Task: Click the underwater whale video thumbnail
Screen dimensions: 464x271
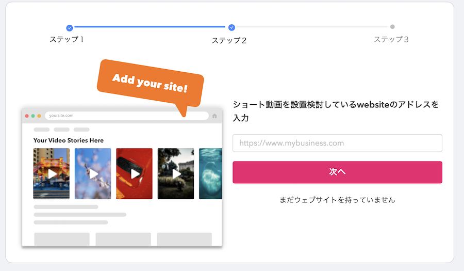Action: pyautogui.click(x=210, y=173)
